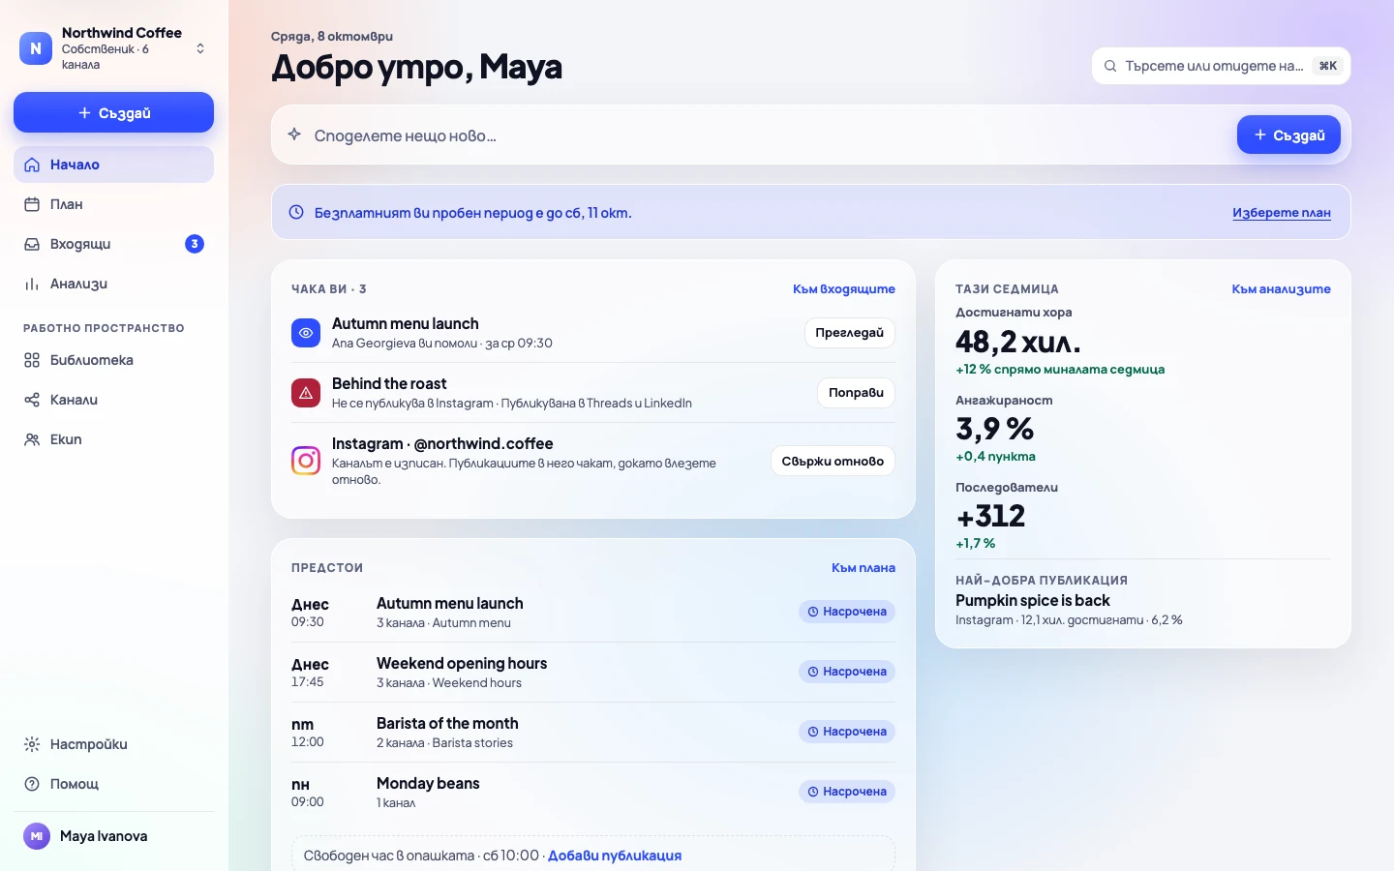Click Поправи for Behind the roast
This screenshot has width=1394, height=871.
click(857, 392)
